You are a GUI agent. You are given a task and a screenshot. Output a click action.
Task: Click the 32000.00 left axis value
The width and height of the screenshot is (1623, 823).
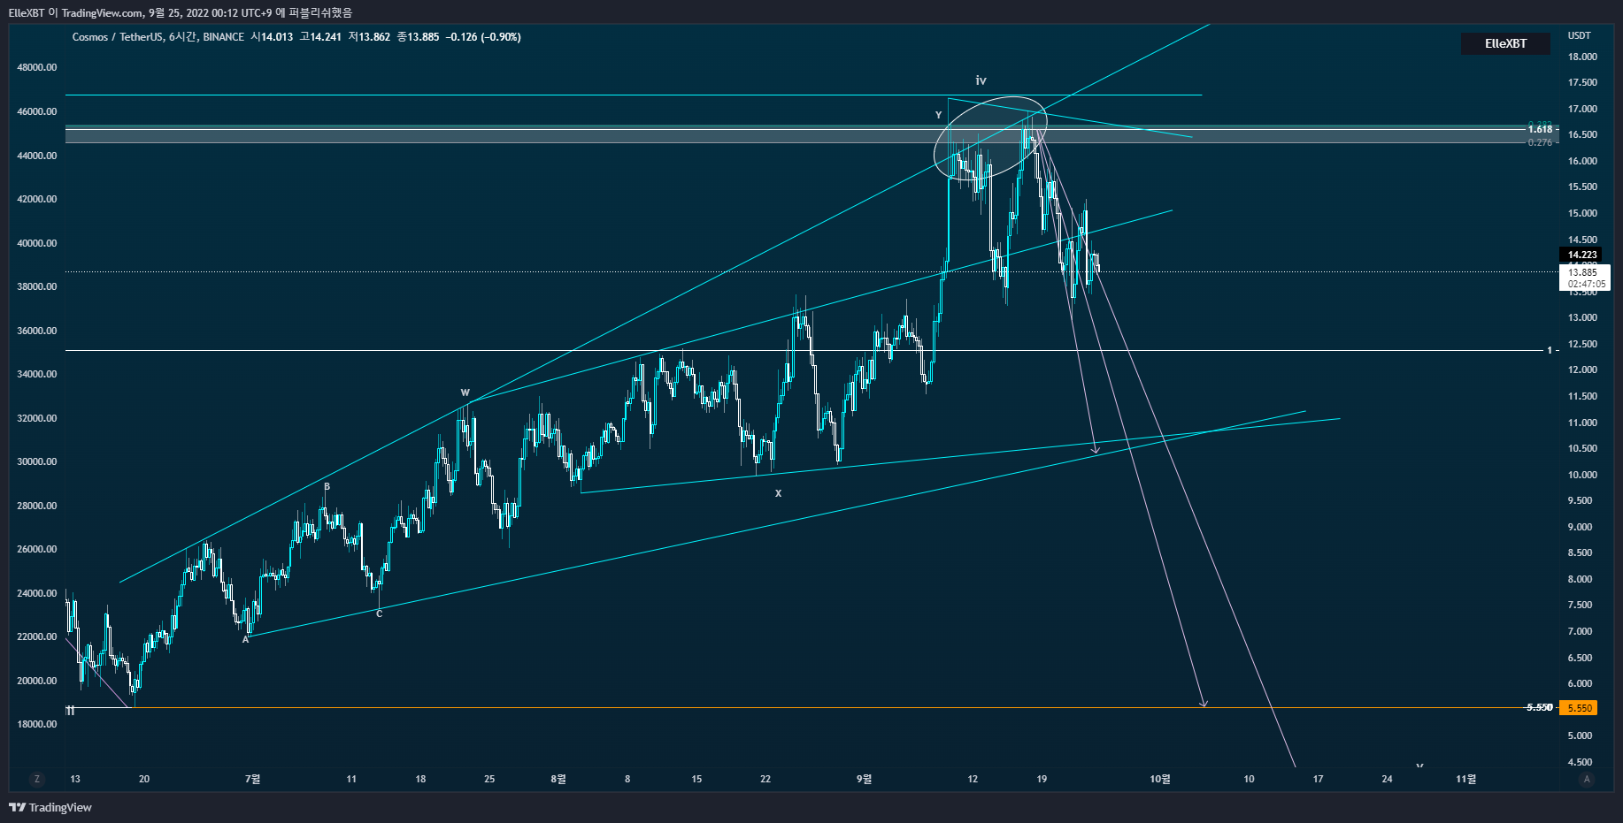(37, 418)
